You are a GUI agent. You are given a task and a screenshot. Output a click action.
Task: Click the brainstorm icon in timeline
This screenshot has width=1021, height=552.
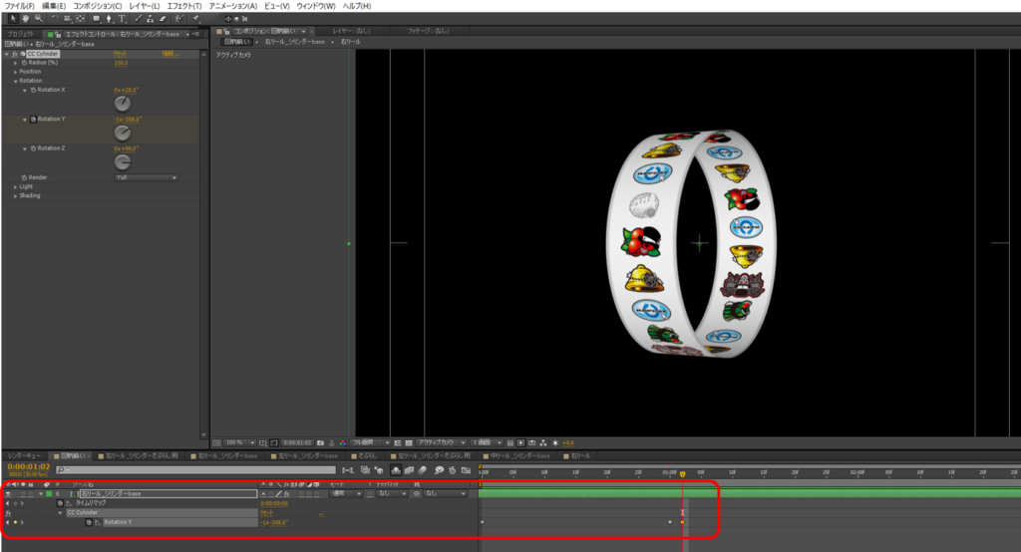[x=439, y=470]
